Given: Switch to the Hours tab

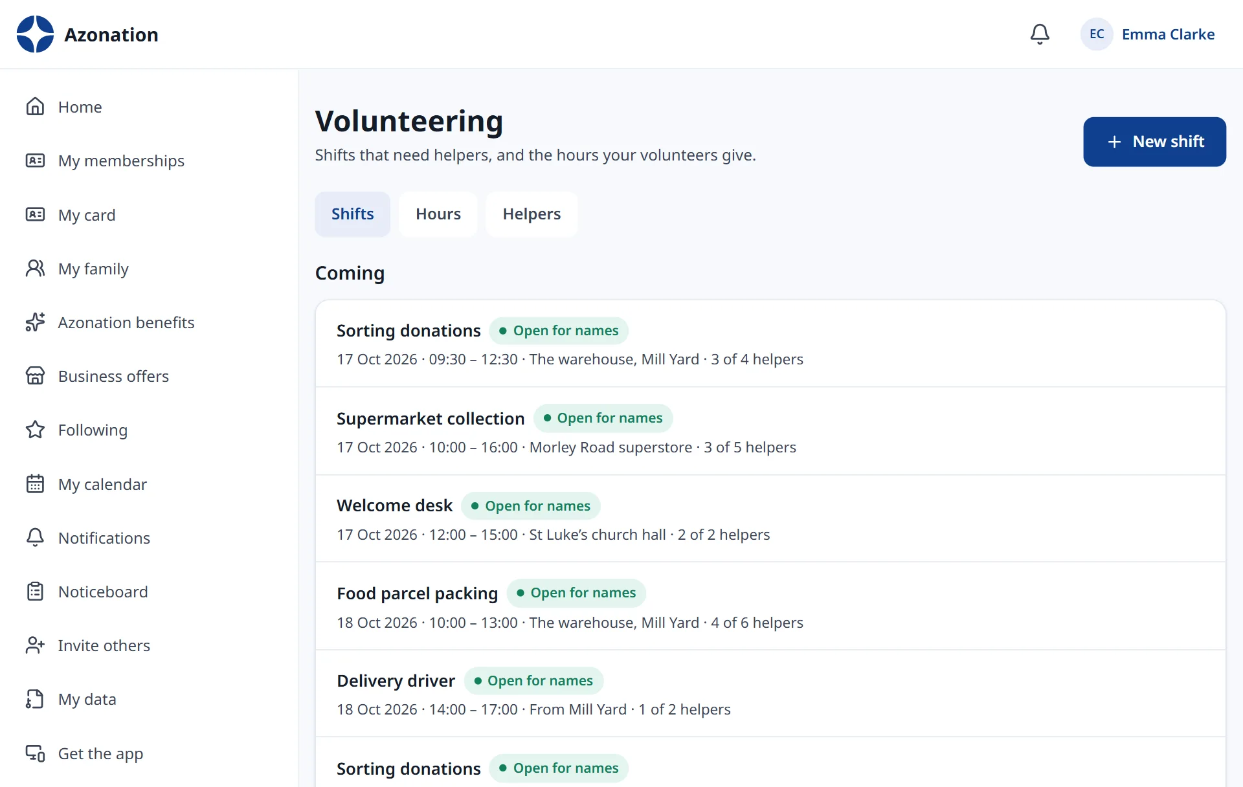Looking at the screenshot, I should pos(438,214).
